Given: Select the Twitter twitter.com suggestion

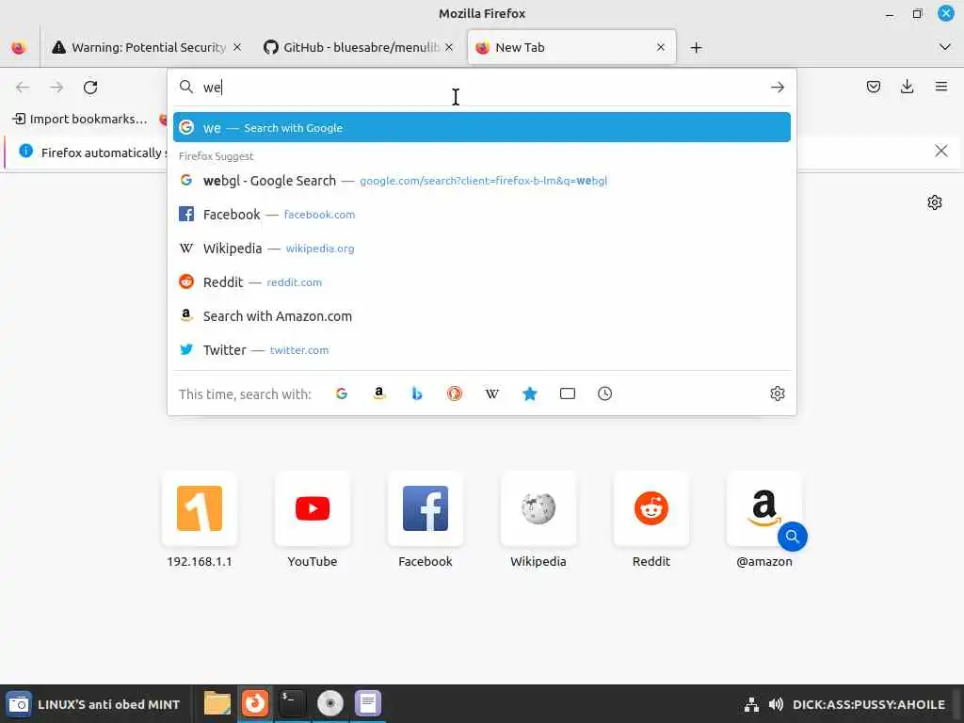Looking at the screenshot, I should tap(481, 350).
